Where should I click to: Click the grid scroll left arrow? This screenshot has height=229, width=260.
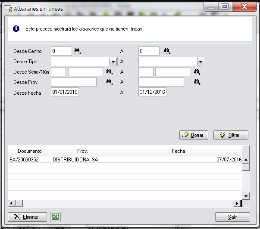click(12, 203)
